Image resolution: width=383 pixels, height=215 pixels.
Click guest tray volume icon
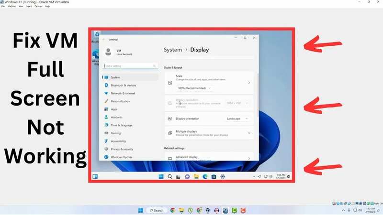pos(270,176)
